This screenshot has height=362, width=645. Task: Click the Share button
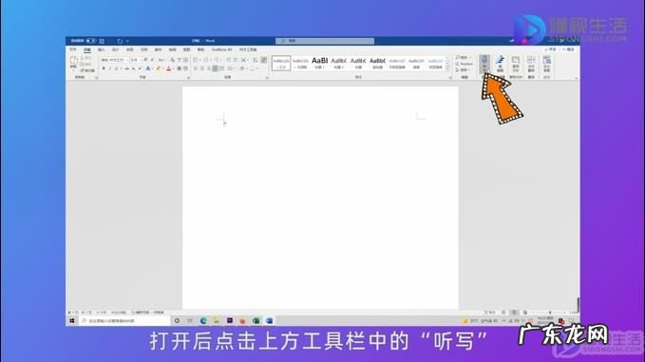[550, 49]
